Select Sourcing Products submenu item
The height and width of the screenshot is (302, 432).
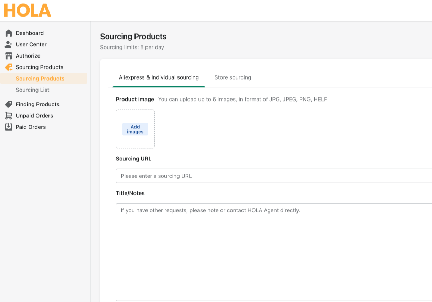(x=40, y=79)
